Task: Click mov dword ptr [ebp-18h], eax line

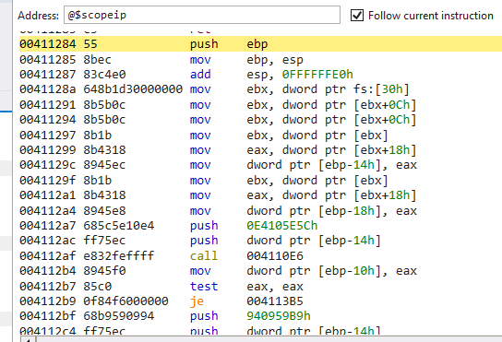Action: tap(260, 210)
